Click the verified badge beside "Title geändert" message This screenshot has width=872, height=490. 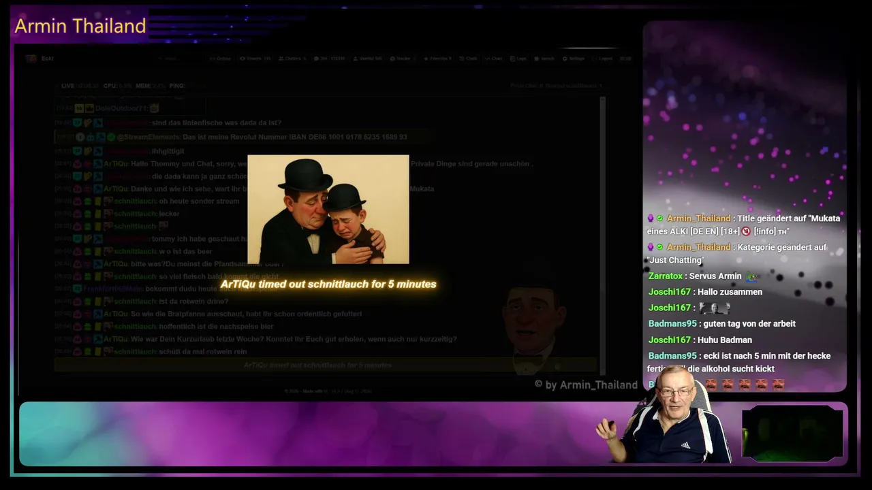pos(659,218)
